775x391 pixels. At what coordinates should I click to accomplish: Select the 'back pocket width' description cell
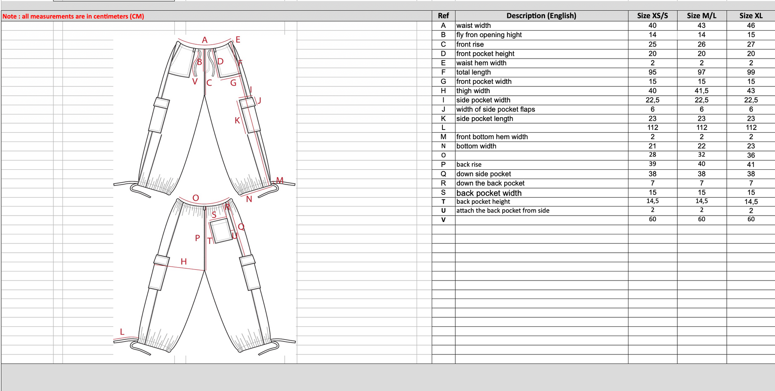pyautogui.click(x=541, y=193)
